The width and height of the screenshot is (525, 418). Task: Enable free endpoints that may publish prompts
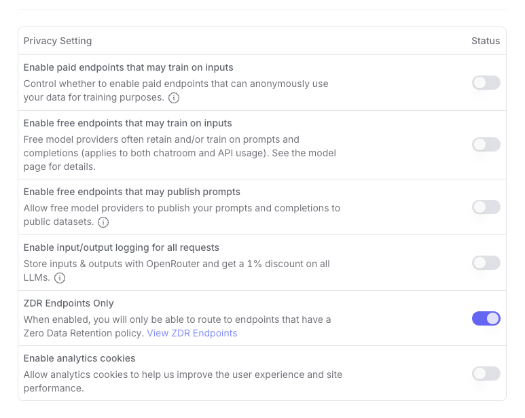tap(486, 207)
